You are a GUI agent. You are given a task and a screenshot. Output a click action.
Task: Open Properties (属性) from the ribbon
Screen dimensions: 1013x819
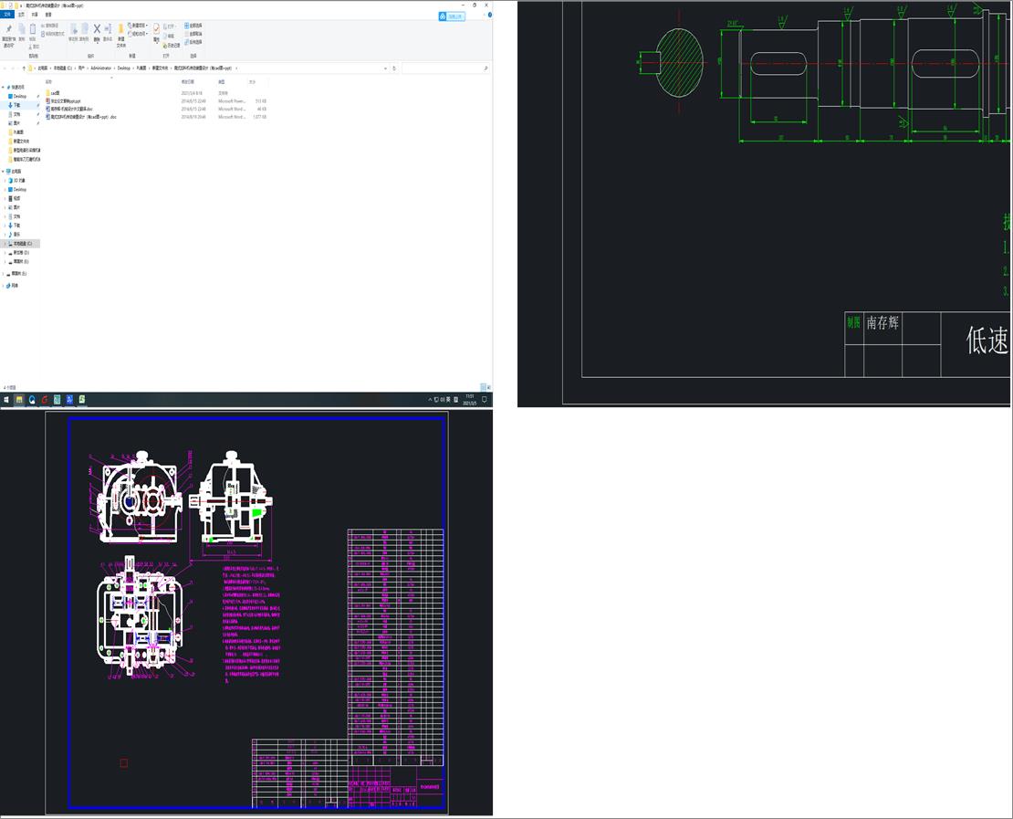pyautogui.click(x=156, y=29)
